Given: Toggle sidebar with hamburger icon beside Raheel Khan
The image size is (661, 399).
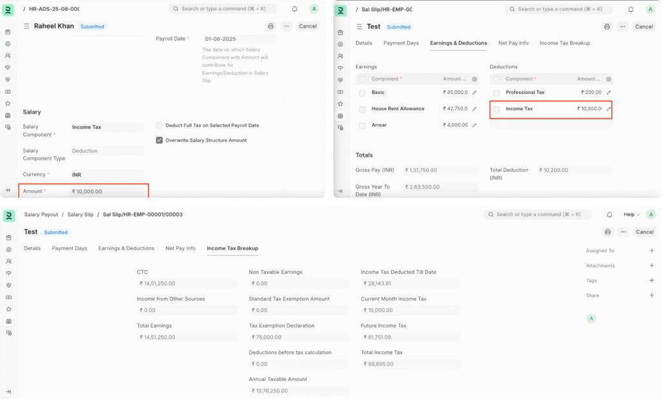Looking at the screenshot, I should pos(26,26).
